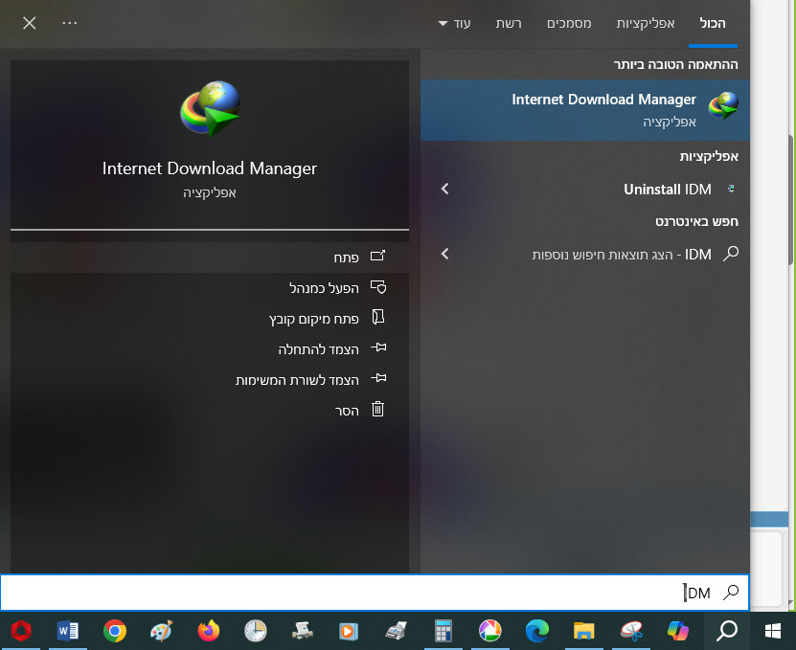Open the עוד dropdown filter
The width and height of the screenshot is (796, 650).
tap(454, 23)
